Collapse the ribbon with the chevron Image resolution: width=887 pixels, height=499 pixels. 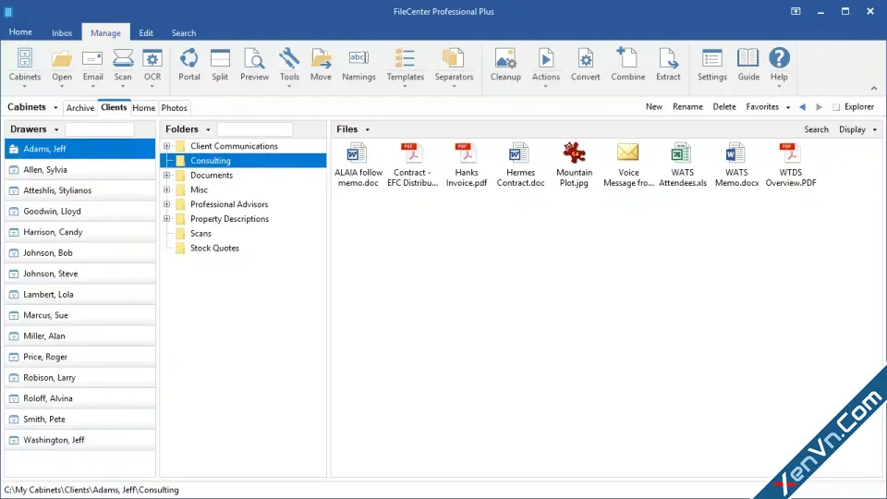click(874, 89)
